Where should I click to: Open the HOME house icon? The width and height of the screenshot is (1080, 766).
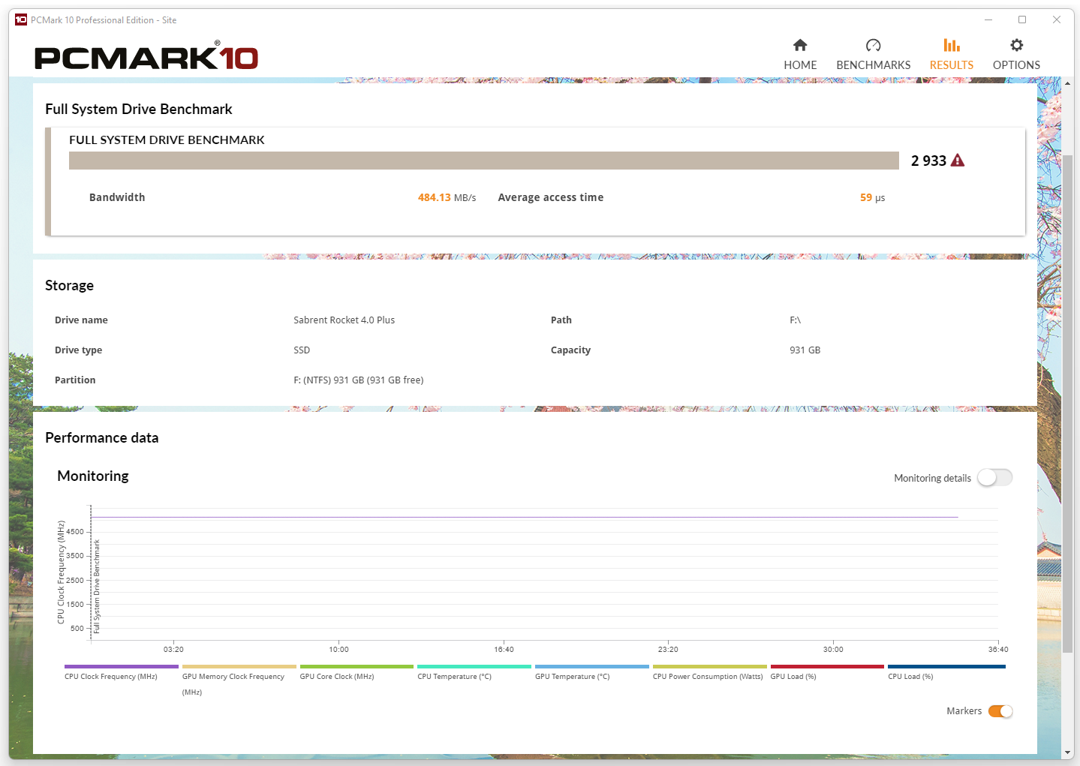tap(800, 45)
